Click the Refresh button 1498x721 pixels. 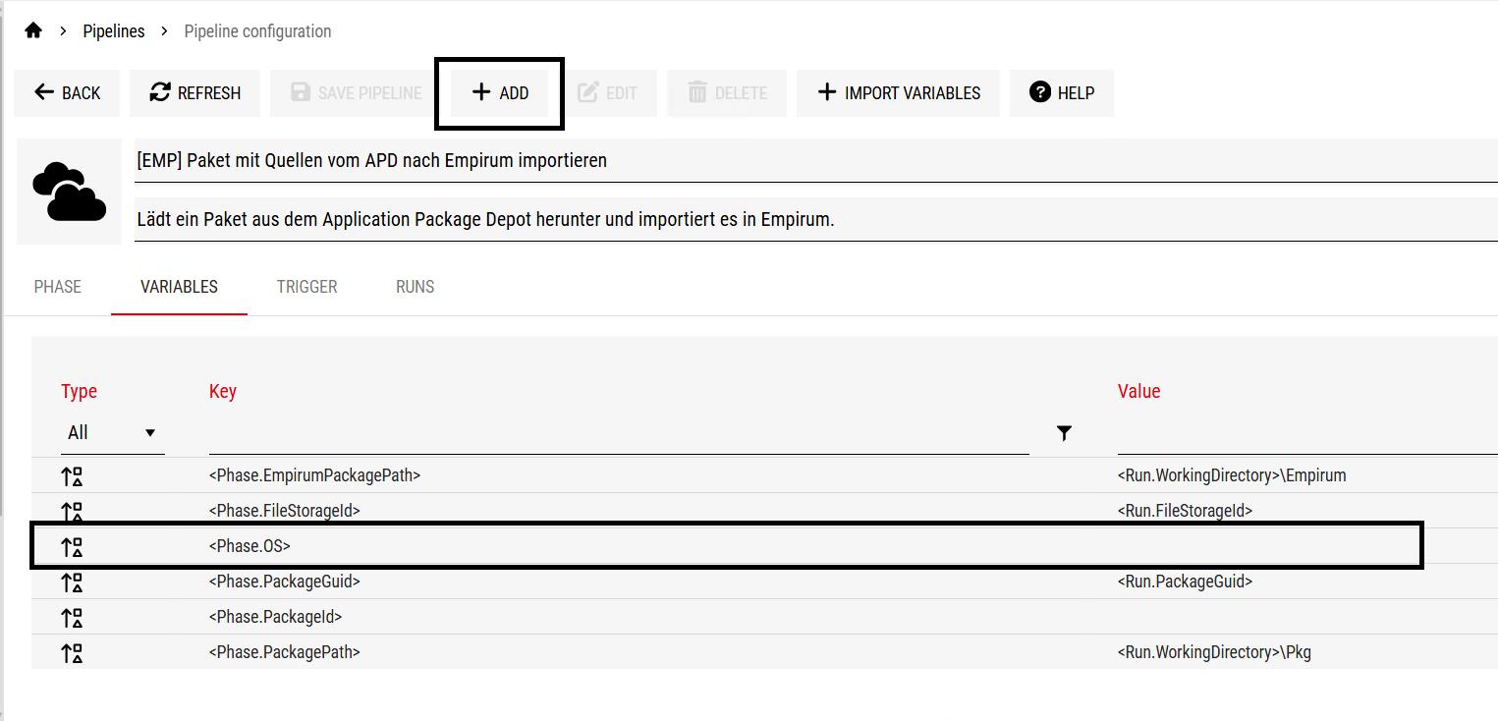coord(194,93)
